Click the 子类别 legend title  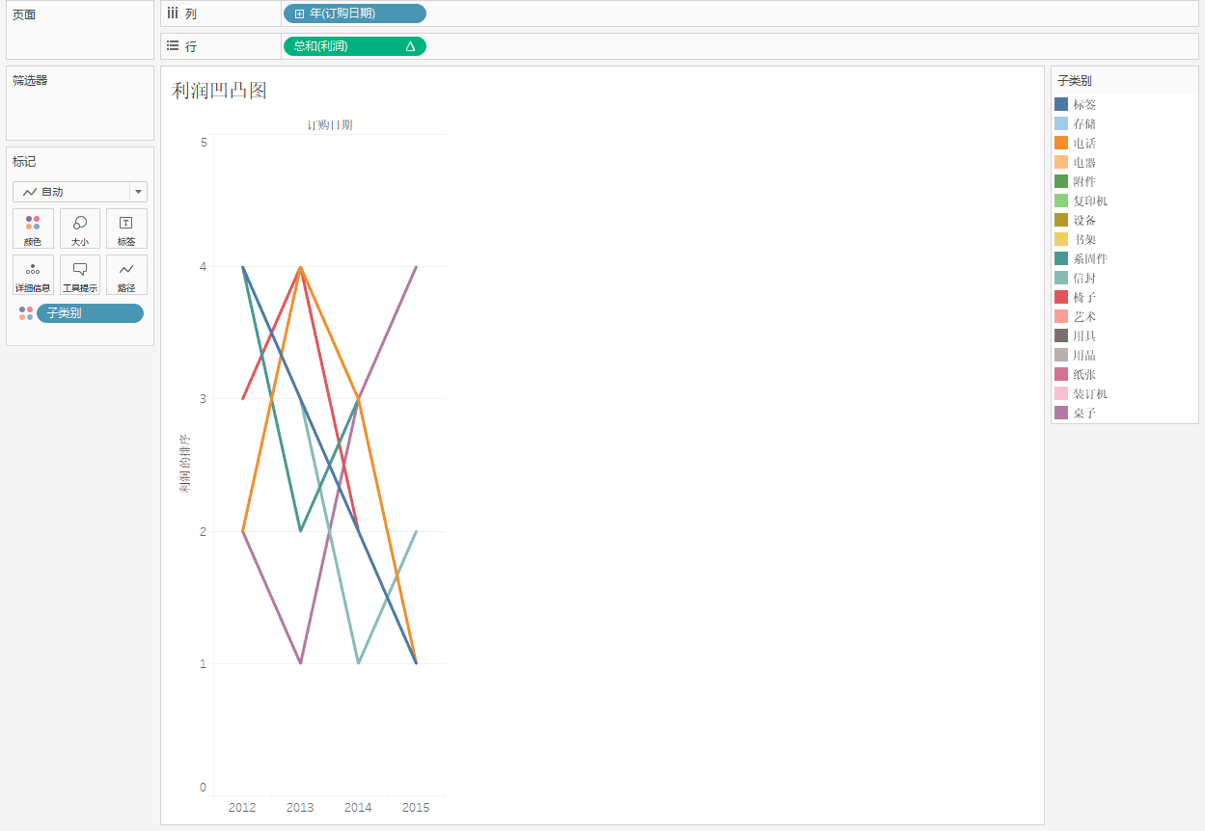pos(1075,81)
